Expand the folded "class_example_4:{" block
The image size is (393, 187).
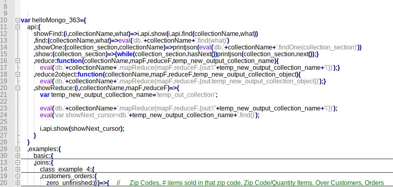(18, 169)
